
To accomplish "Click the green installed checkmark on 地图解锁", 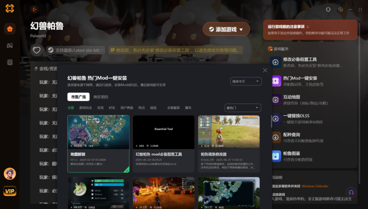I will 127,170.
